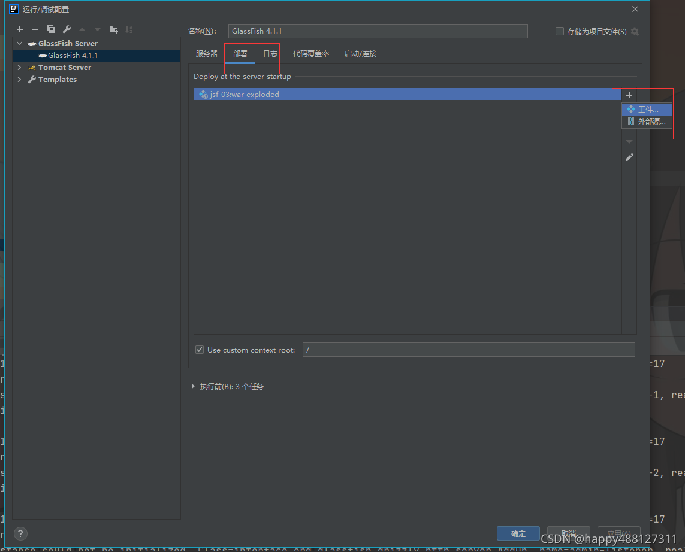Viewport: 685px width, 552px height.
Task: Expand the Tomcat Server tree node
Action: (19, 67)
